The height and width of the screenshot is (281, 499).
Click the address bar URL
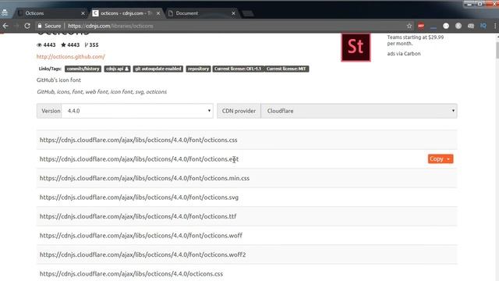(x=111, y=26)
